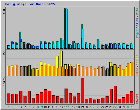Click day label 4 on the x-axis

[21, 107]
